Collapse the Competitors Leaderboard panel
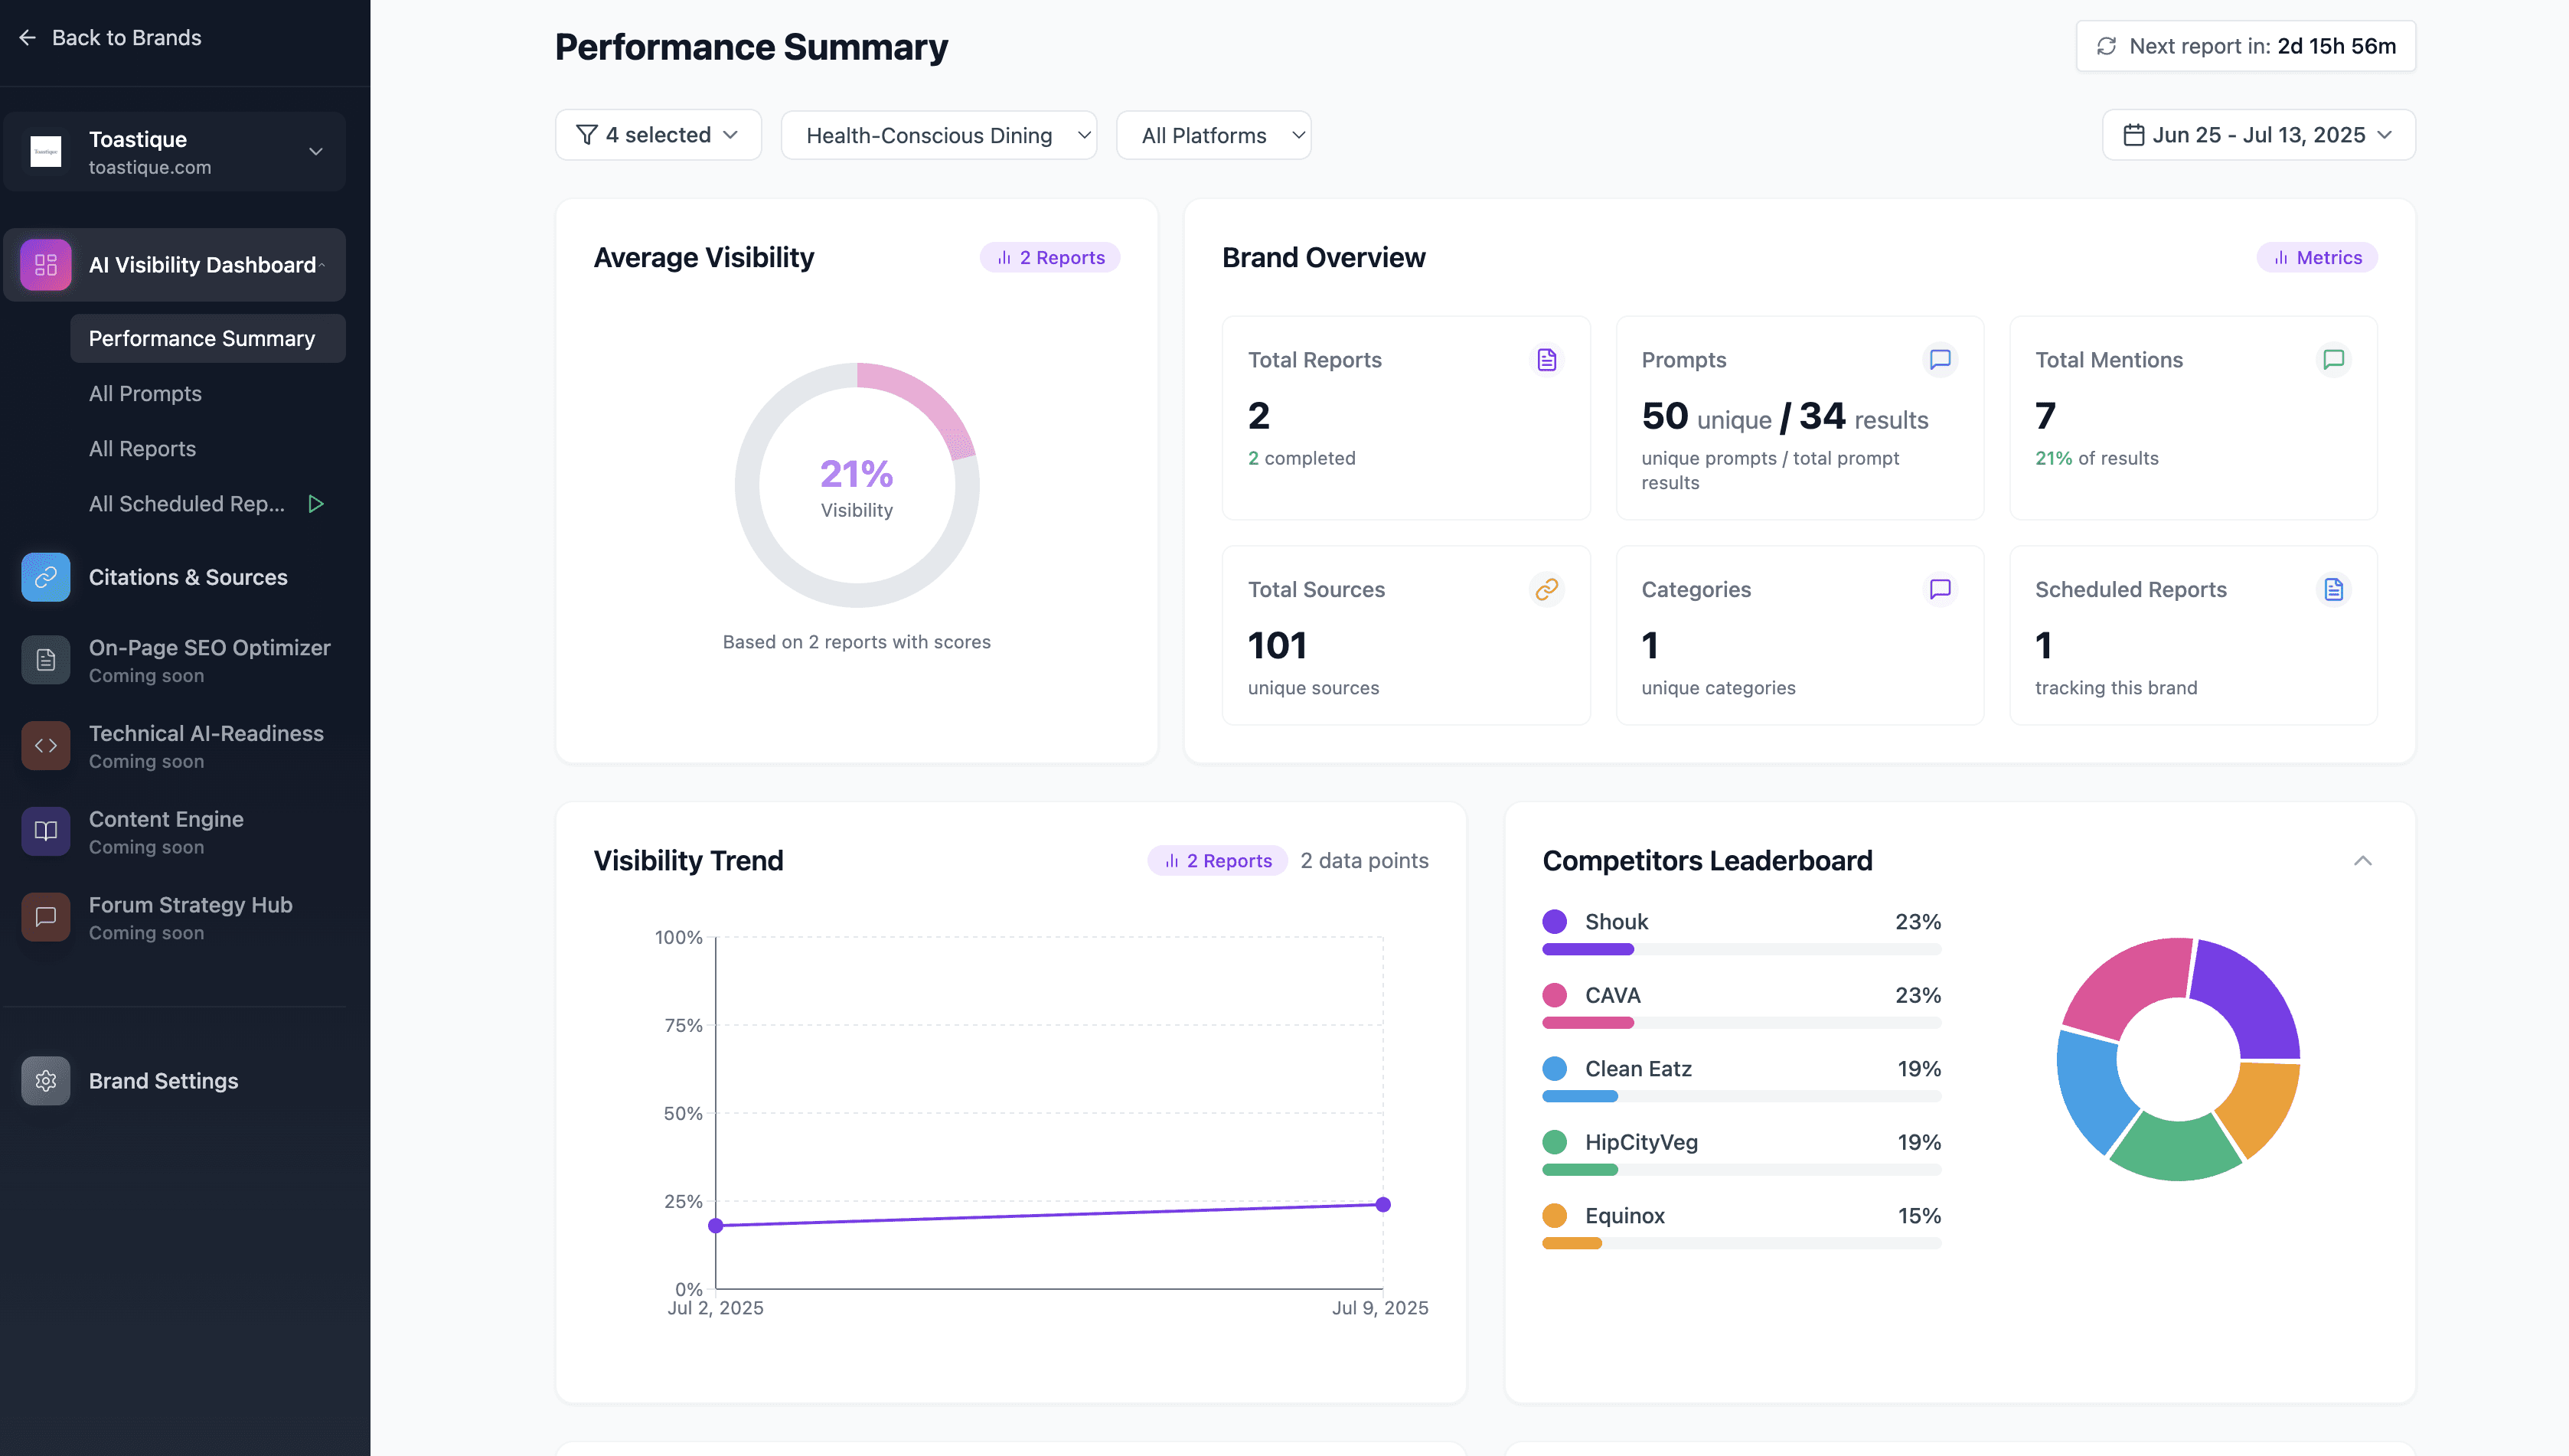 2362,861
